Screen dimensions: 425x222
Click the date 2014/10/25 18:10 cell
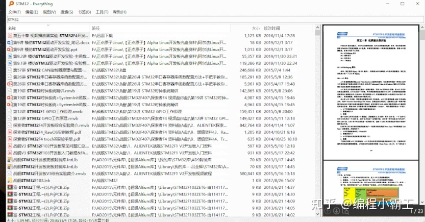pyautogui.click(x=281, y=139)
